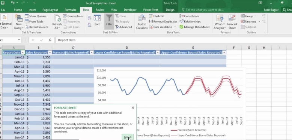Save the workbook with the Save icon
Viewport: 292px width, 140px height.
pos(3,3)
